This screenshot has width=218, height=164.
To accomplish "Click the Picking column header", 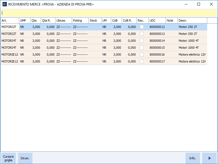I will [80, 20].
